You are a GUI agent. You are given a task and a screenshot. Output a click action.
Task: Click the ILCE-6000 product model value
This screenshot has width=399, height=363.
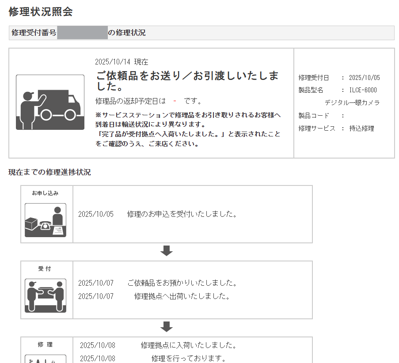pyautogui.click(x=363, y=90)
